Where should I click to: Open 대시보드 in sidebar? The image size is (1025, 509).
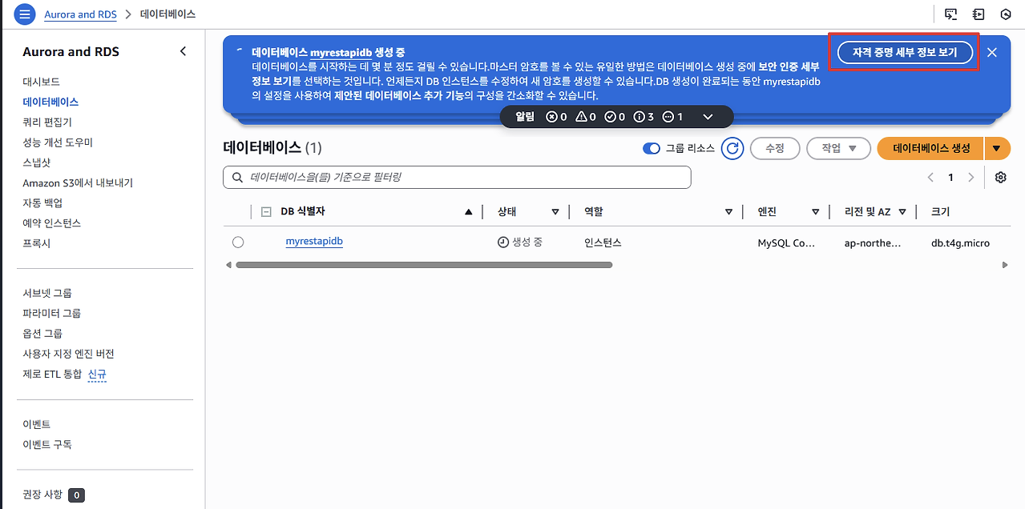[41, 82]
